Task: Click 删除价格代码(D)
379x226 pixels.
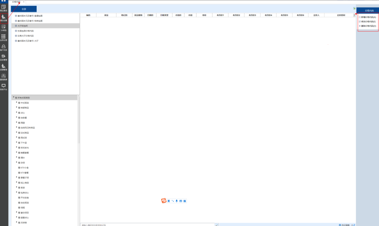Action: (x=368, y=26)
